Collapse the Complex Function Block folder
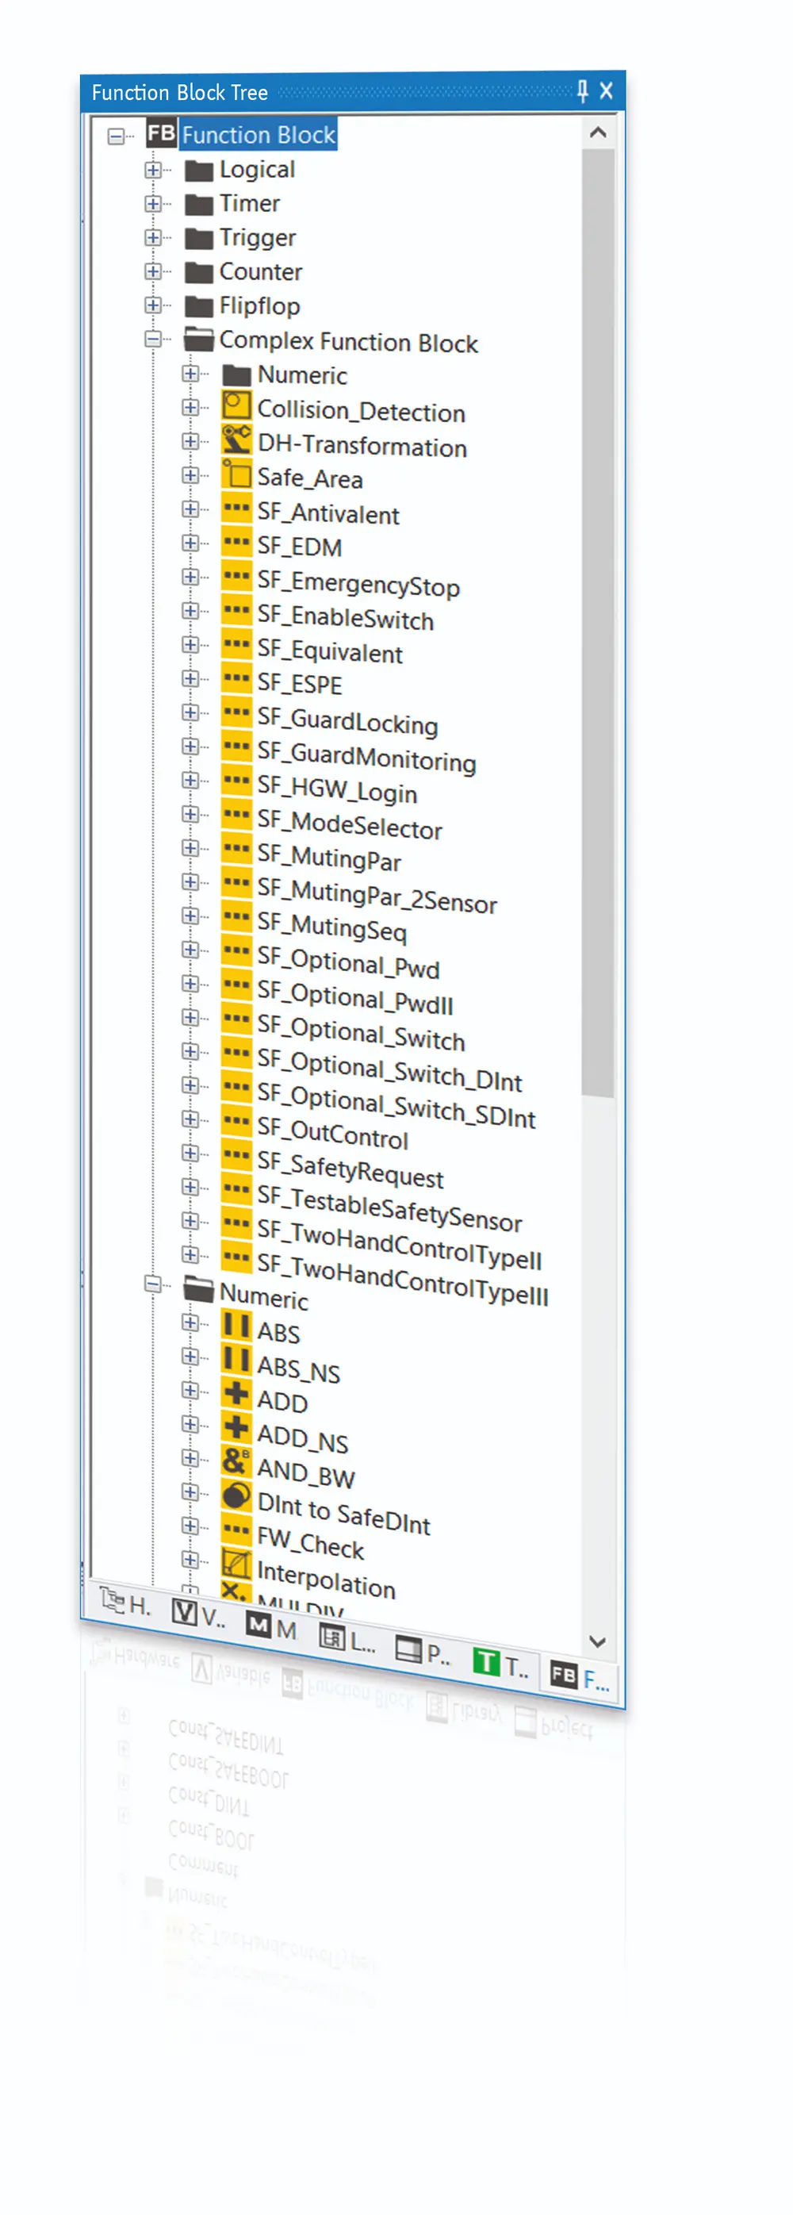Screen dimensions: 793x2215 pyautogui.click(x=153, y=339)
